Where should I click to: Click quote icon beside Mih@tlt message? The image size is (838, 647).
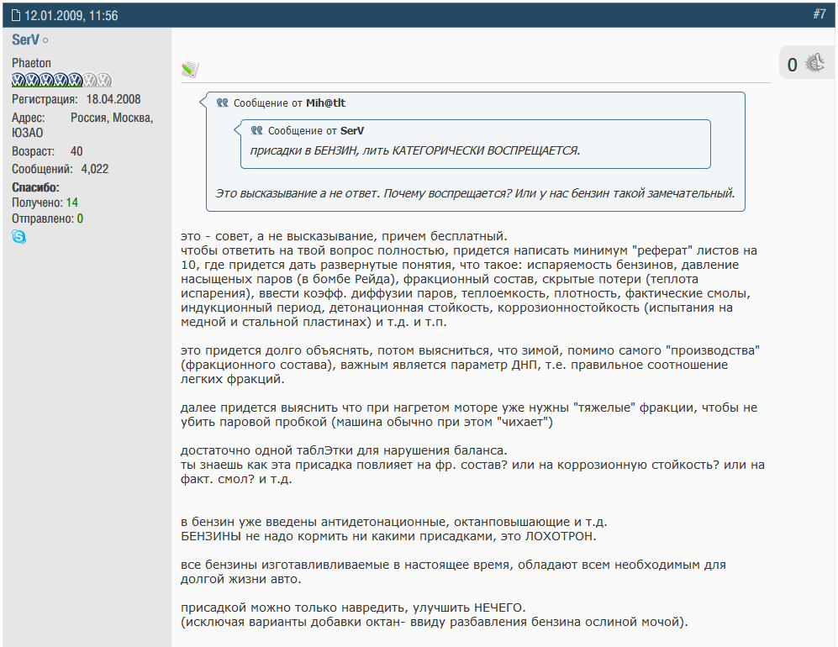(x=223, y=103)
